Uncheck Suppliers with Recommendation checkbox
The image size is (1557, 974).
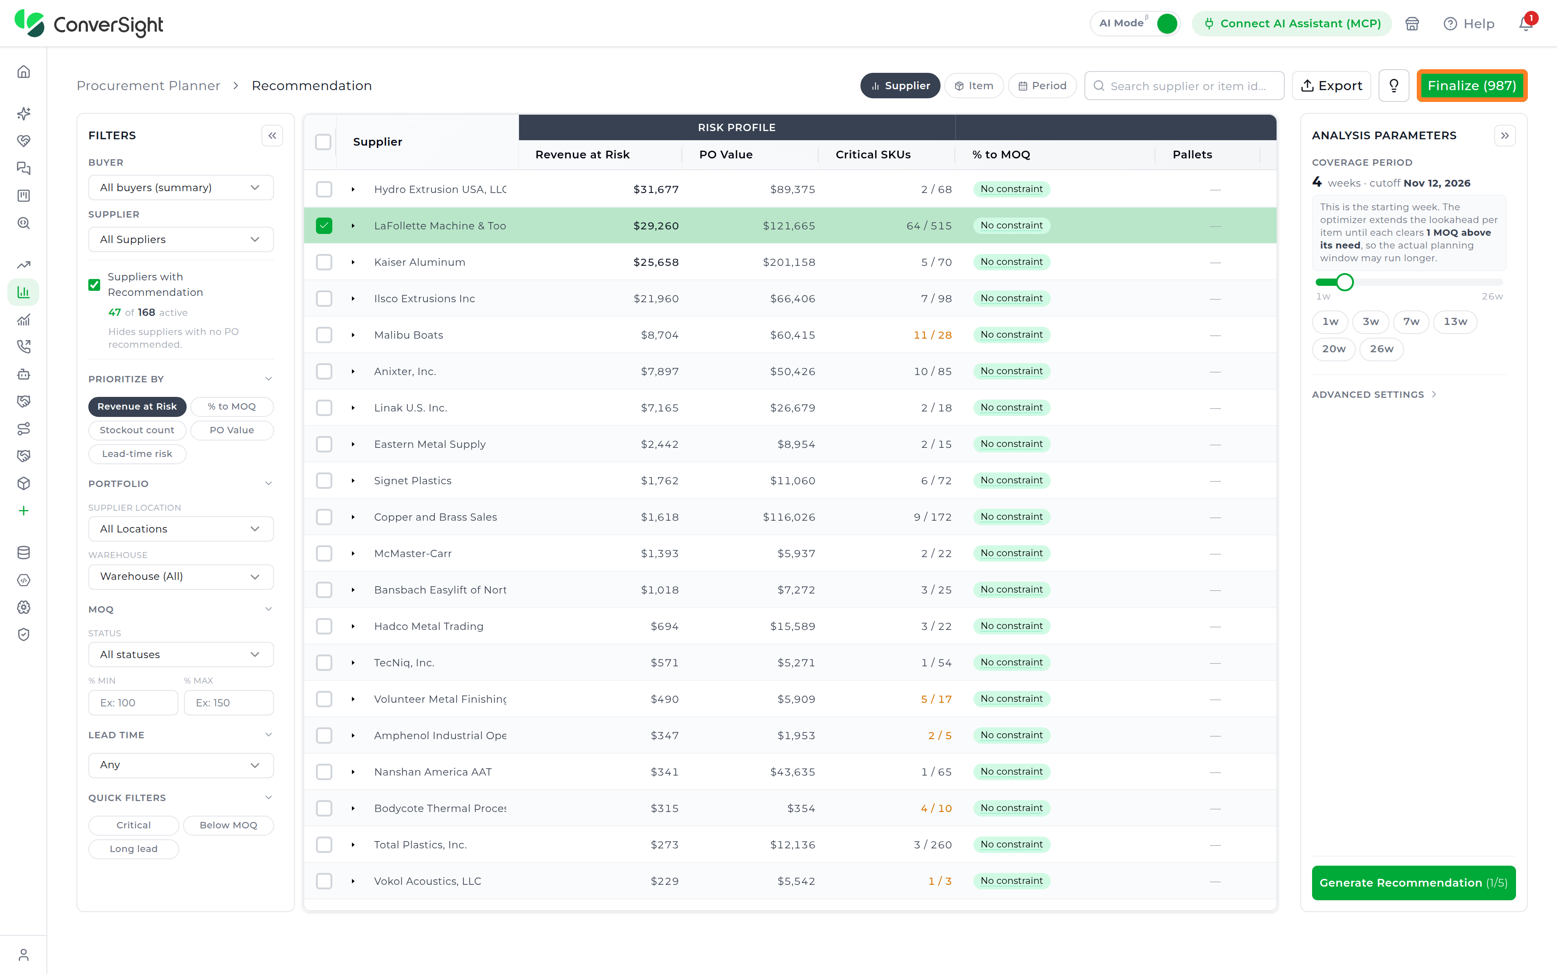[x=94, y=285]
